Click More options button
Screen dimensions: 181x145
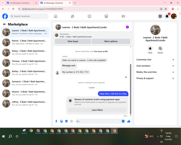tap(111, 41)
